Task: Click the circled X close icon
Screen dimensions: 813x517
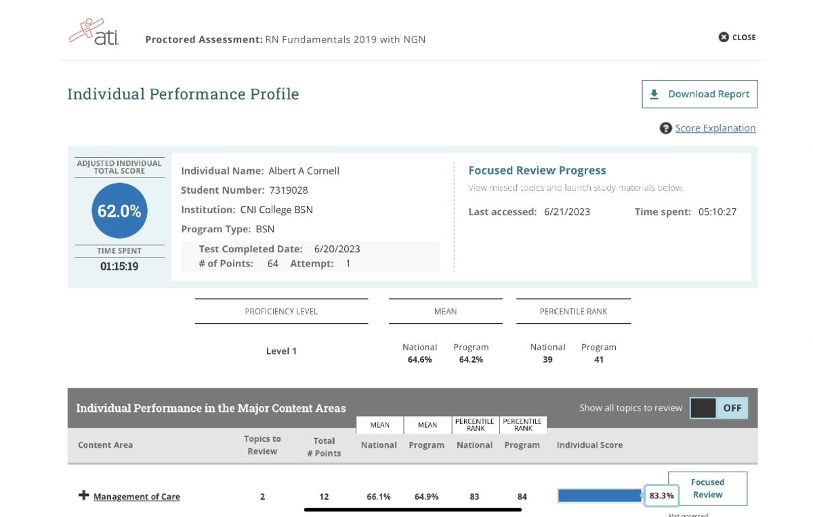Action: (x=724, y=37)
